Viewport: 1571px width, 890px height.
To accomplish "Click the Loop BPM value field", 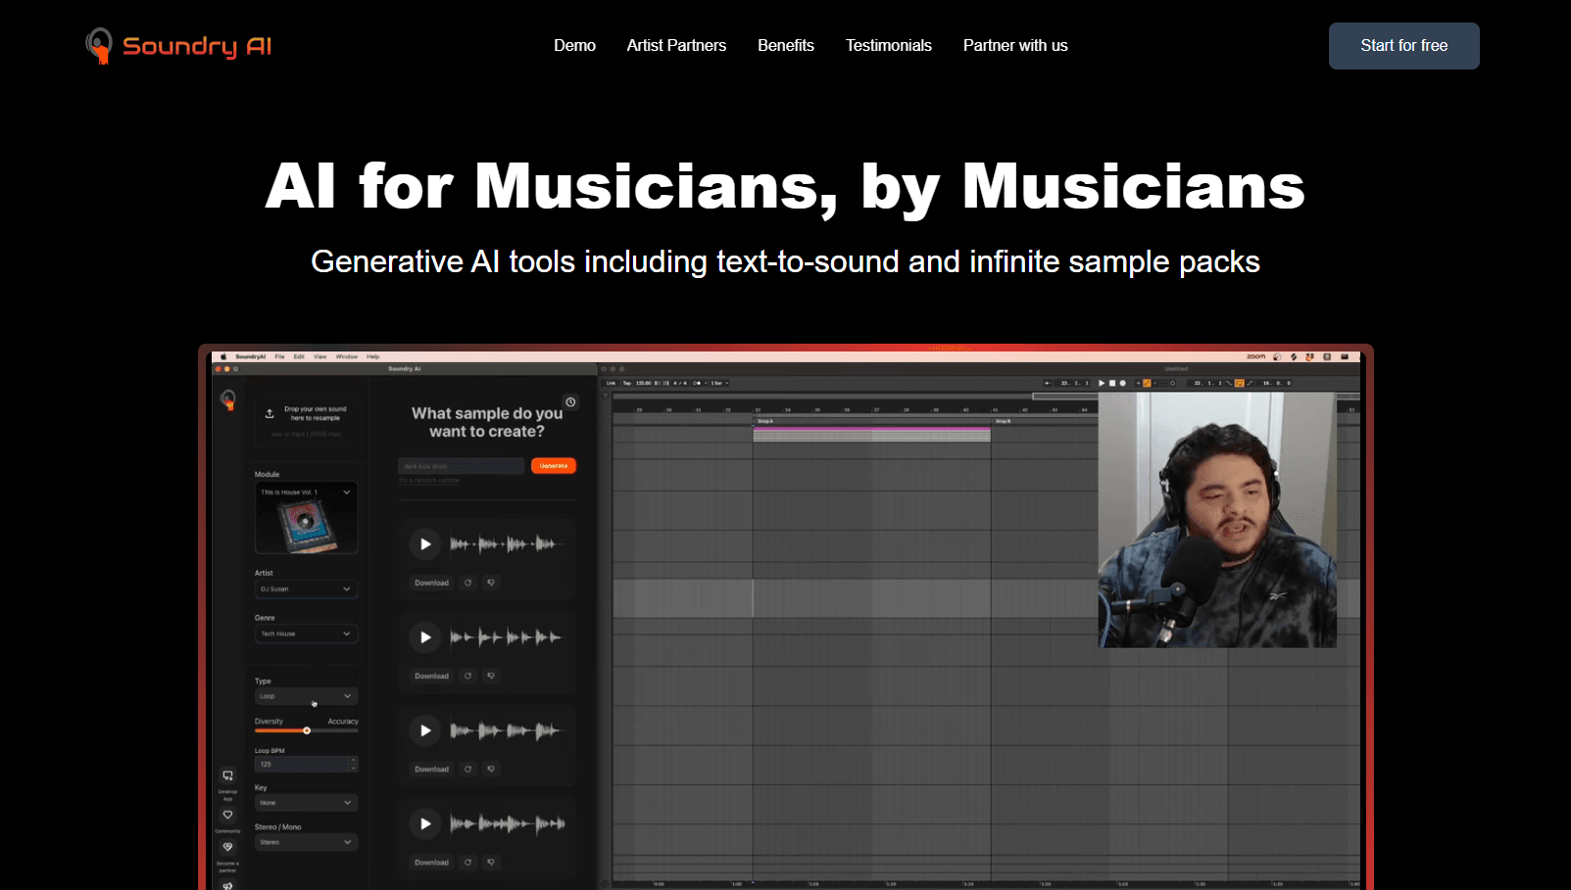I will point(301,764).
